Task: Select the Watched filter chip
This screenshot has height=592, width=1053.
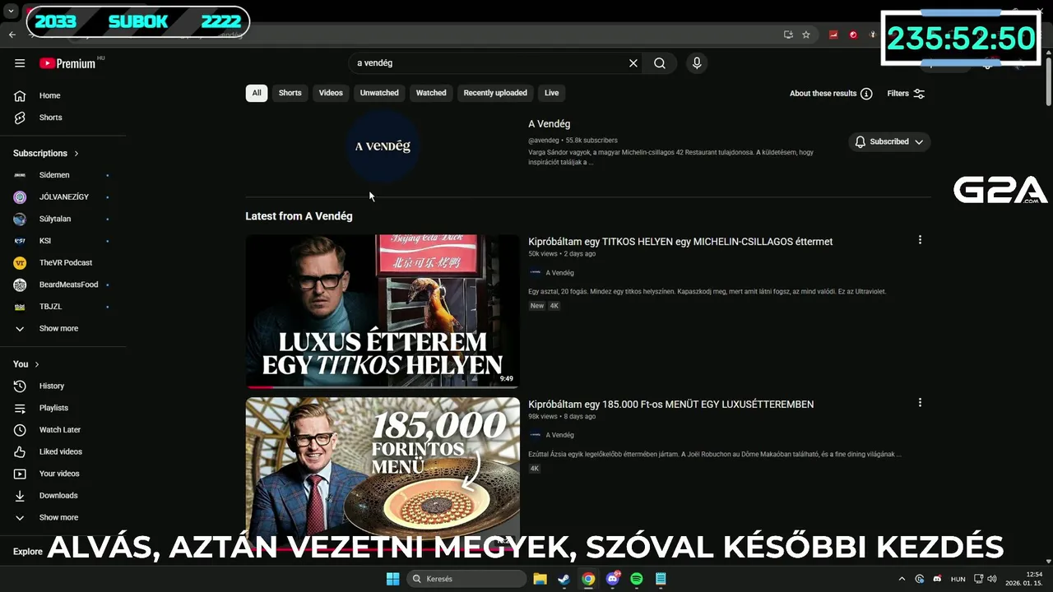Action: 431,93
